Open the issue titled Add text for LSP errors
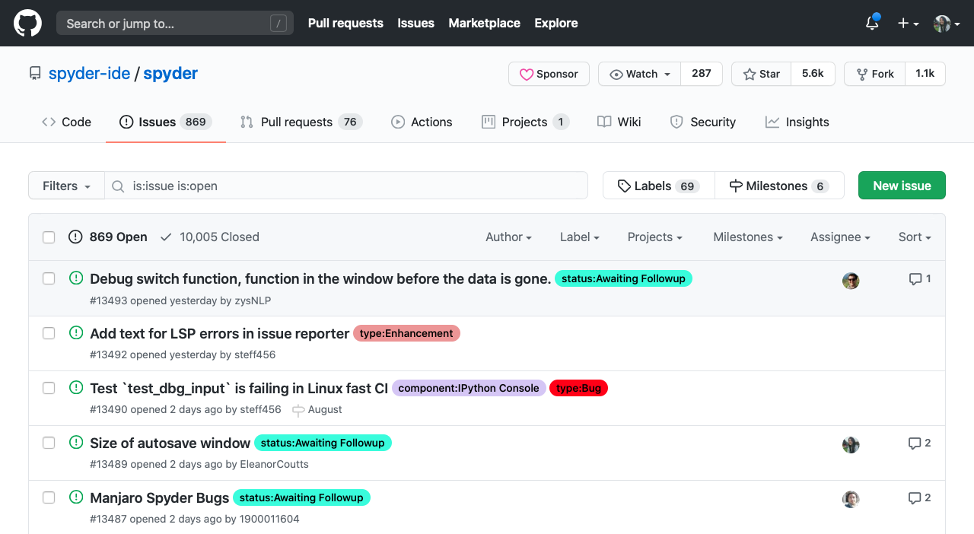Viewport: 974px width, 534px height. (218, 333)
